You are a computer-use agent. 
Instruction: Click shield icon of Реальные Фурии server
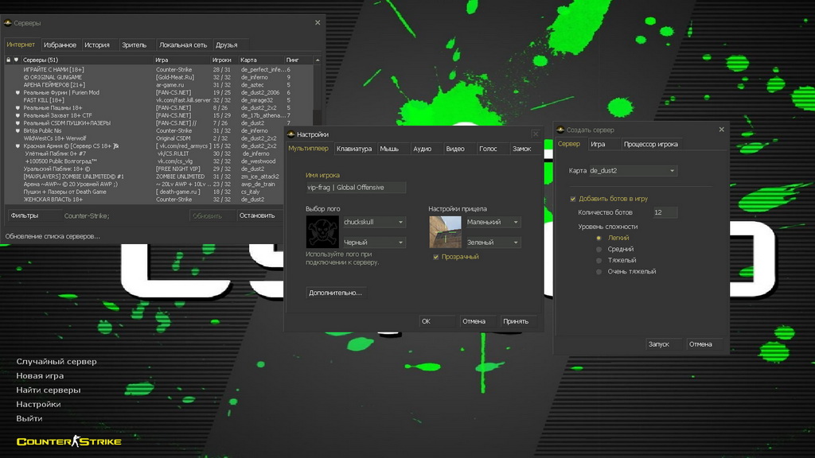click(x=18, y=92)
